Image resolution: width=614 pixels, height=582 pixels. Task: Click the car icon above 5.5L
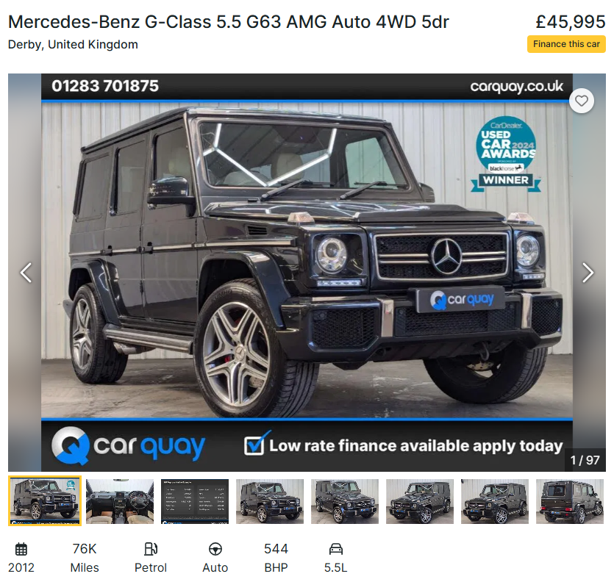coord(335,549)
